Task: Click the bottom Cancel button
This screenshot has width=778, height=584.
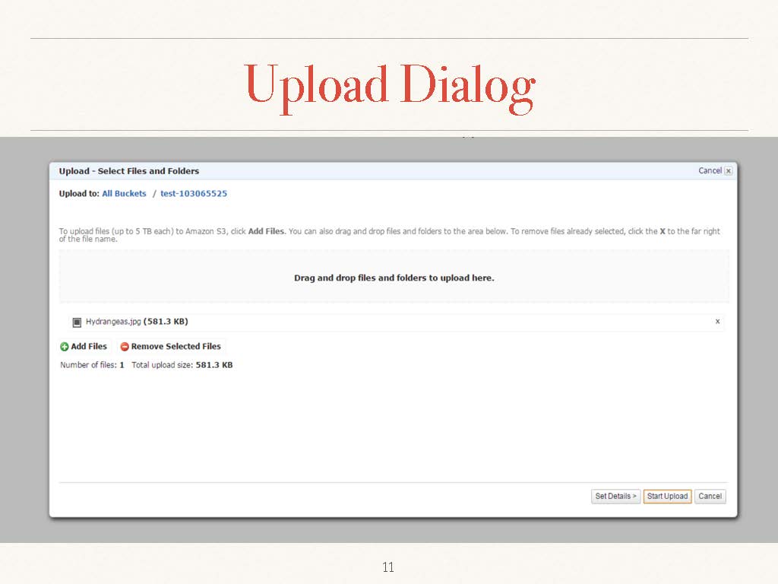Action: click(710, 497)
